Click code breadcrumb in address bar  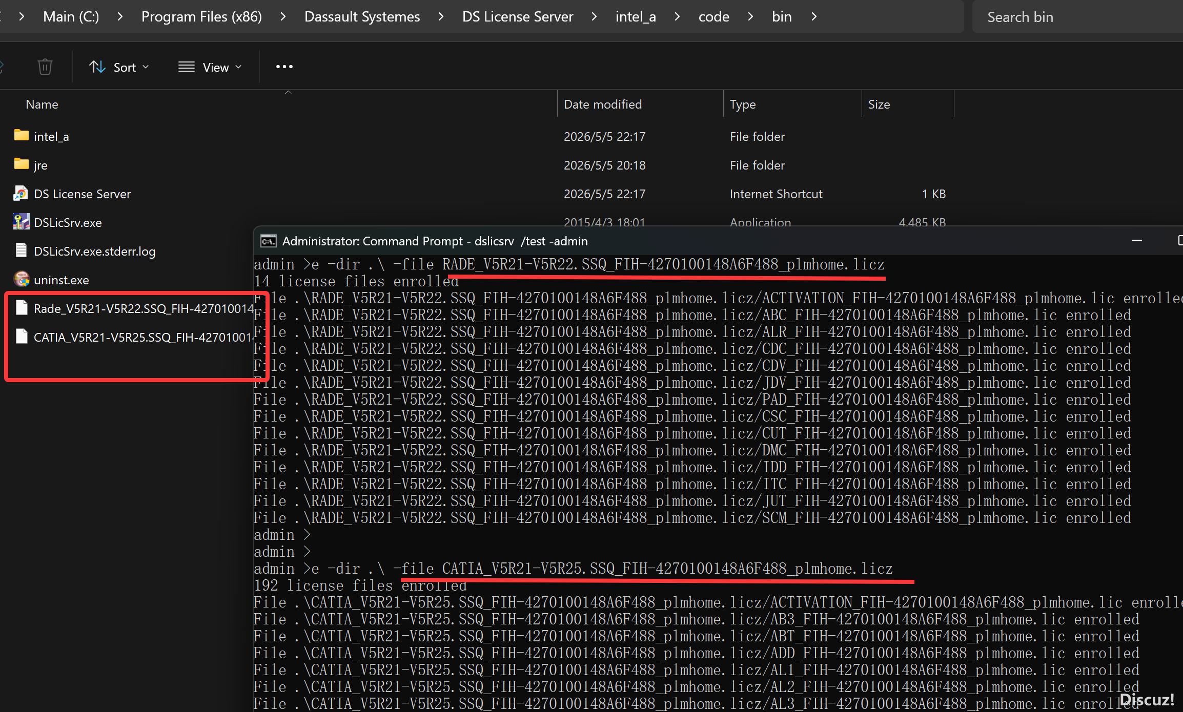(713, 17)
